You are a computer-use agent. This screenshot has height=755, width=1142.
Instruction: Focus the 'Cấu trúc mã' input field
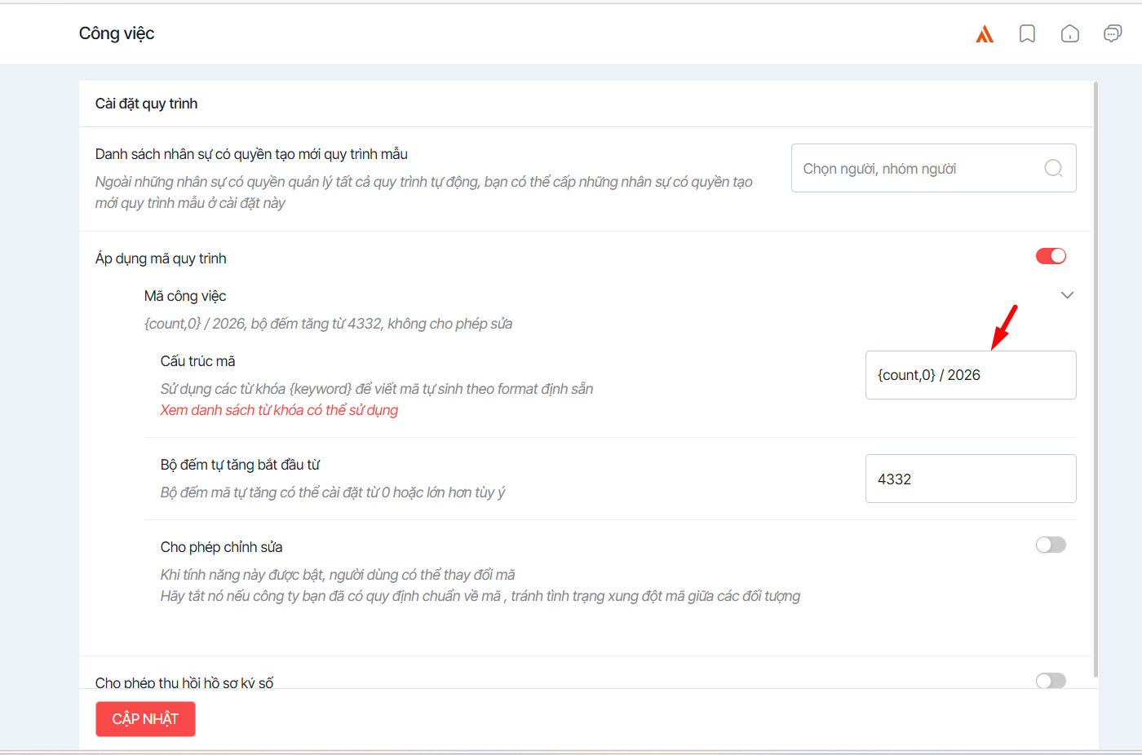click(970, 375)
